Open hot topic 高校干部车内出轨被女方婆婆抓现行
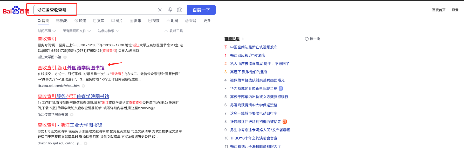The height and width of the screenshot is (148, 464). (259, 97)
